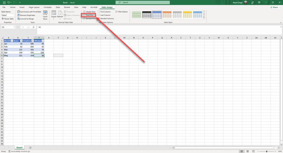Check the First Column checkbox
Image resolution: width=283 pixels, height=153 pixels.
[x=99, y=12]
